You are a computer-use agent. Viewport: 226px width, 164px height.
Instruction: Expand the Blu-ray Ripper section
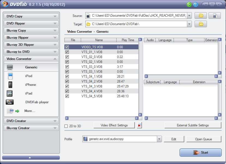(31, 37)
